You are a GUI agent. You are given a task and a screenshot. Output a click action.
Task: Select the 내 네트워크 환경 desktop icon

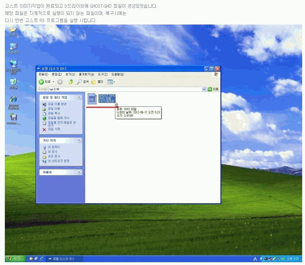coord(13,67)
